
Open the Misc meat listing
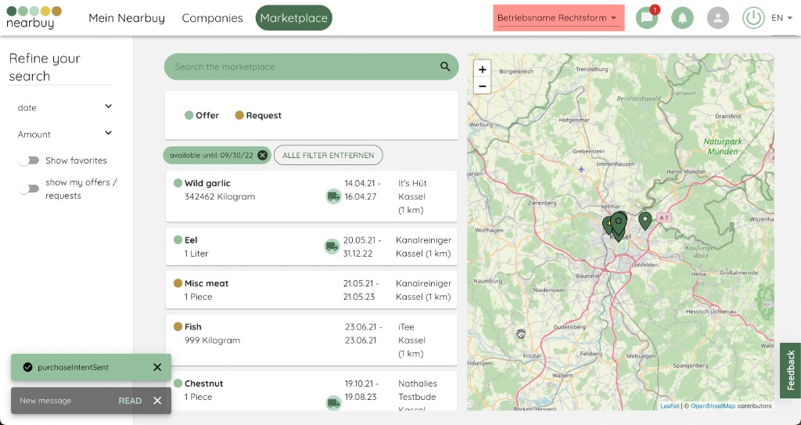click(311, 290)
